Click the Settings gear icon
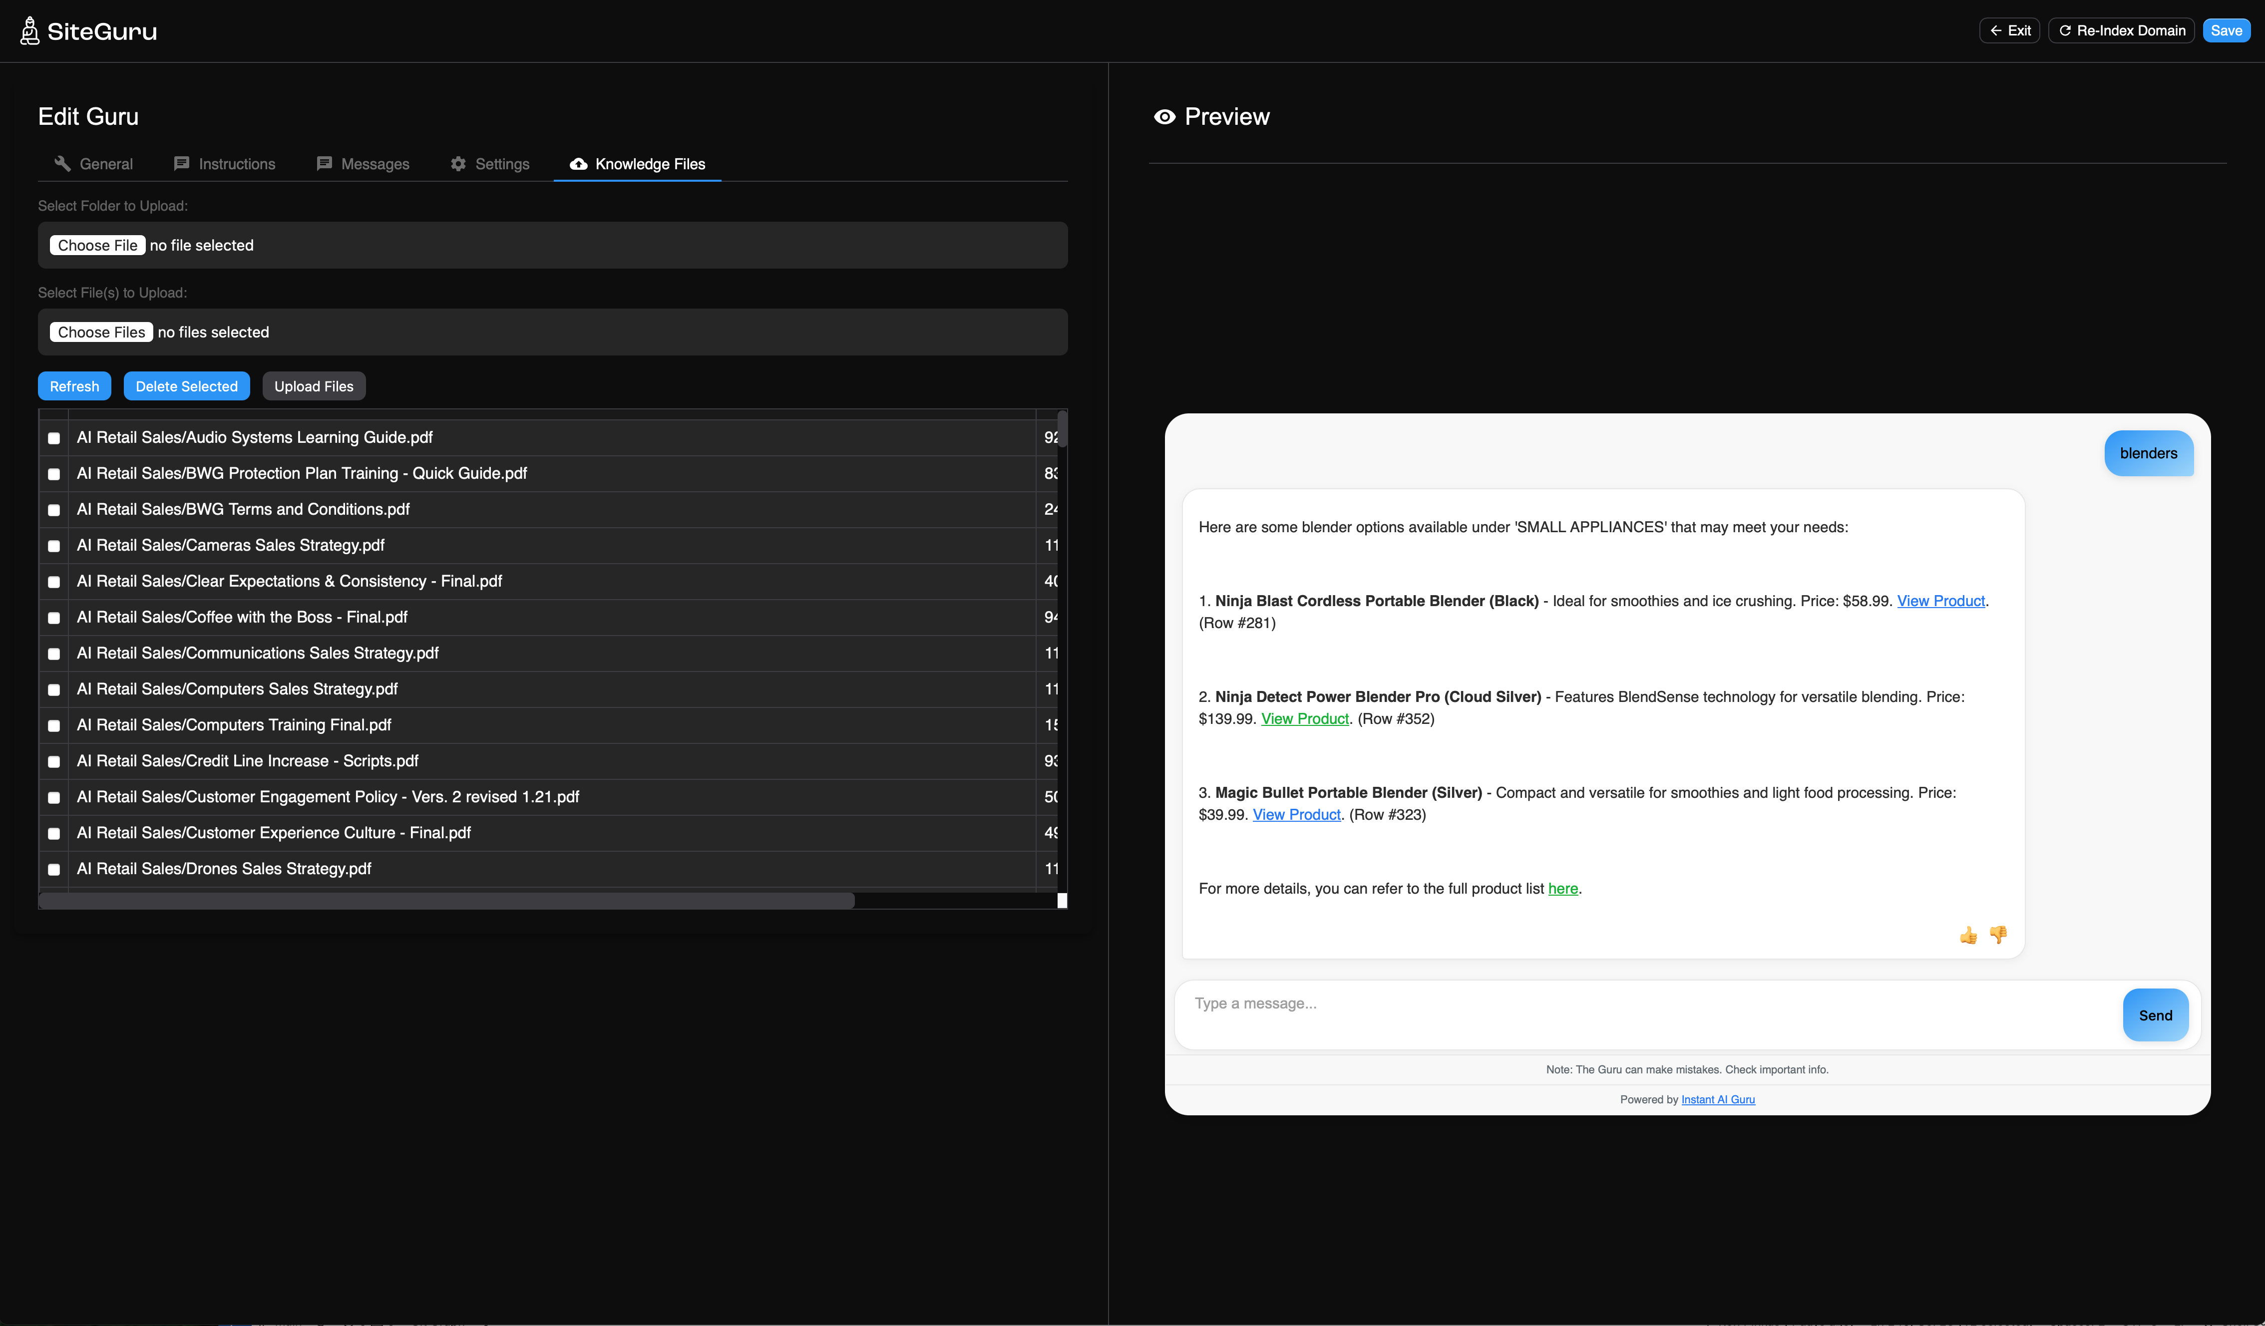Screen dimensions: 2265x1326 (x=458, y=164)
